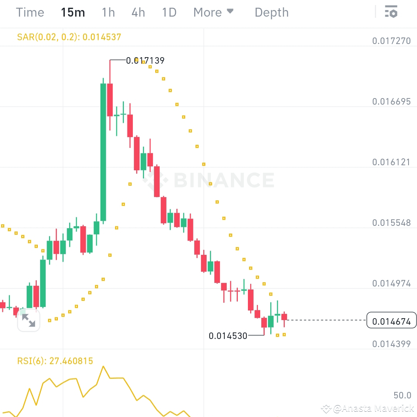Click the 0.017270 price axis label

391,41
